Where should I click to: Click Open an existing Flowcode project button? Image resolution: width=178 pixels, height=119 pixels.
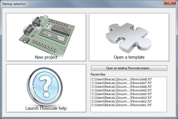tap(129, 68)
